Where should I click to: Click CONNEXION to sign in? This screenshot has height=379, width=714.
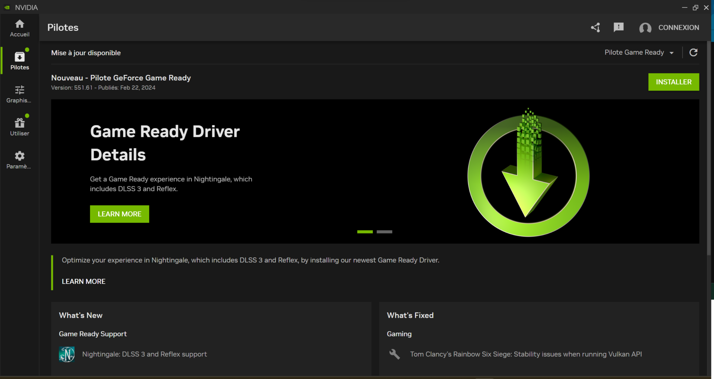679,27
